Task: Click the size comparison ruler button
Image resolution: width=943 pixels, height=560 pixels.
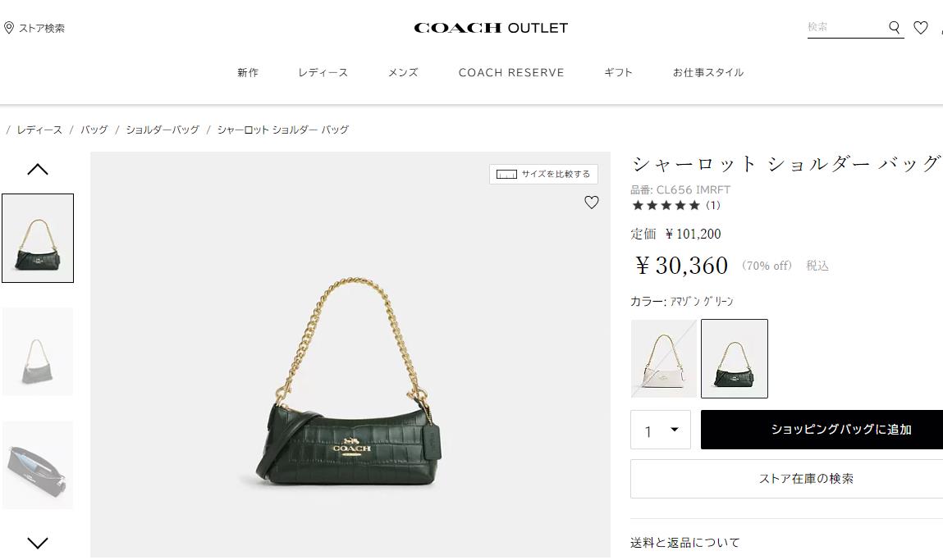Action: [x=543, y=175]
